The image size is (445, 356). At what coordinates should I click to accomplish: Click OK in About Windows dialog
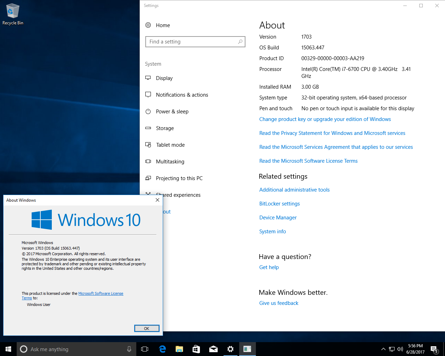pyautogui.click(x=147, y=329)
